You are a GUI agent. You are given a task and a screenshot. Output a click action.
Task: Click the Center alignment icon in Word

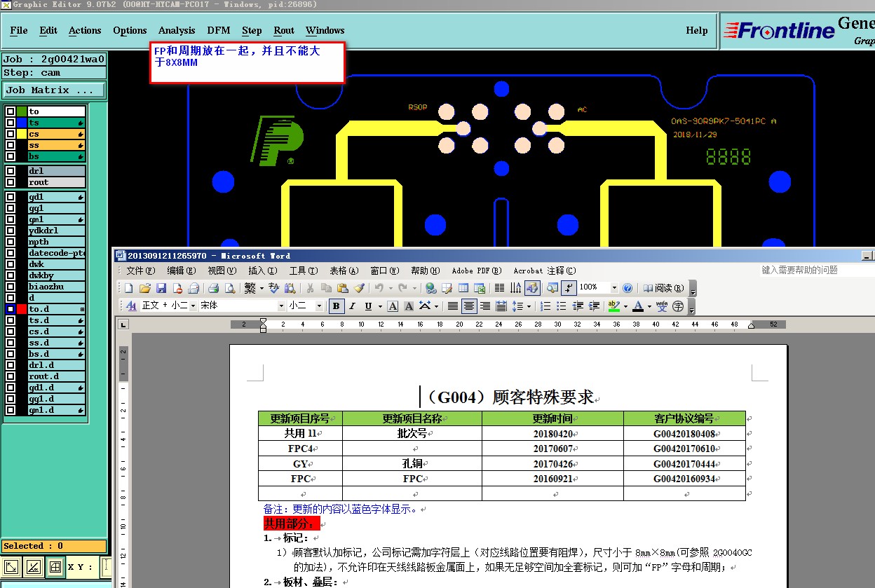[x=469, y=306]
